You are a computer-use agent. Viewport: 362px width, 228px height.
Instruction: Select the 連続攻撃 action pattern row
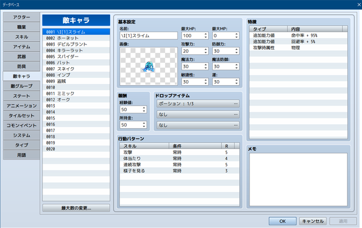[179, 165]
